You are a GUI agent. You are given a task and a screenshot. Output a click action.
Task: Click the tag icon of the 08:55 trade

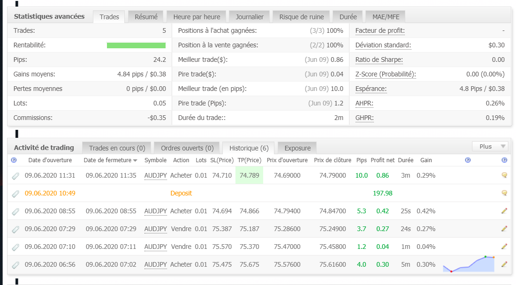[15, 212]
